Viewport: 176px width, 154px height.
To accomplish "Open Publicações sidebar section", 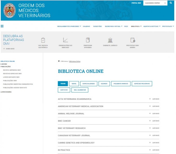I will click(x=6, y=66).
